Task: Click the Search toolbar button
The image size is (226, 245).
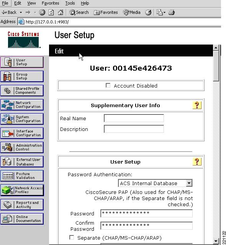Action: tap(79, 12)
